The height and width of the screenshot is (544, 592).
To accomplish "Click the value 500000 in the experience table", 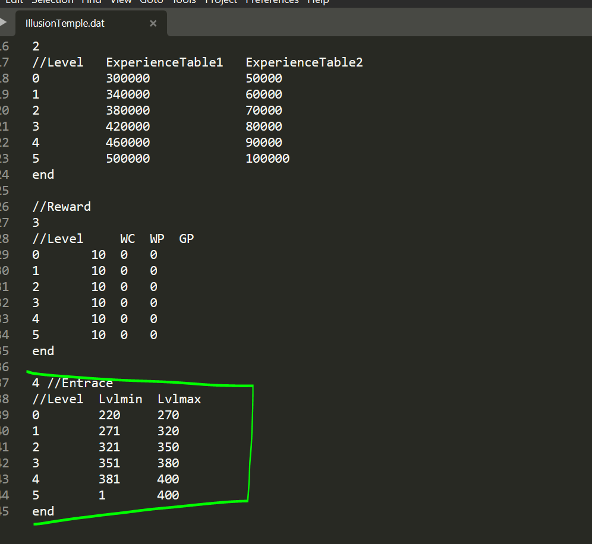I will [x=128, y=159].
